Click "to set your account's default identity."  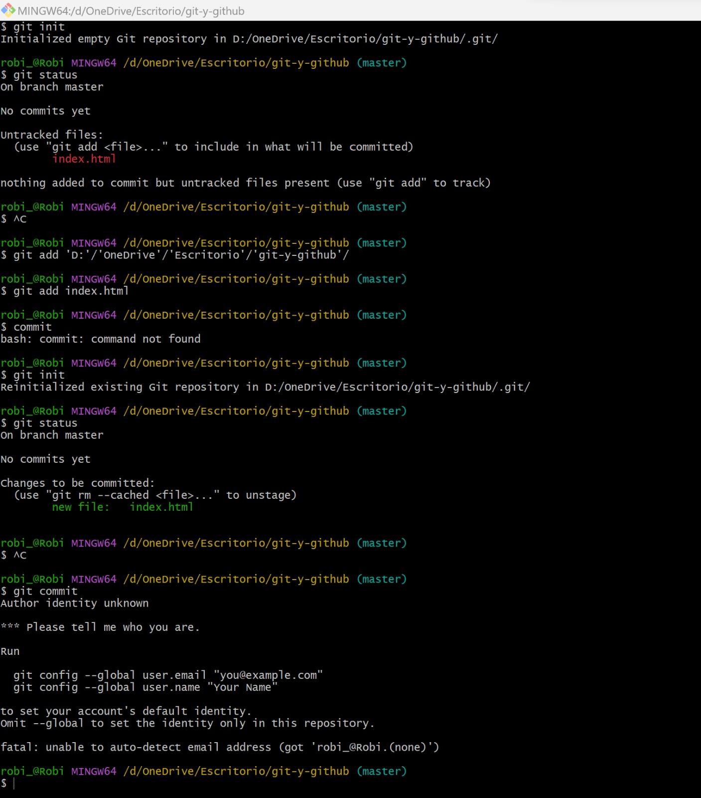(126, 711)
